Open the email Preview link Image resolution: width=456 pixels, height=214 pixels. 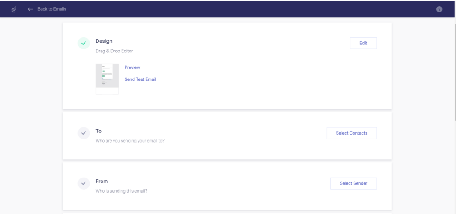coord(132,67)
